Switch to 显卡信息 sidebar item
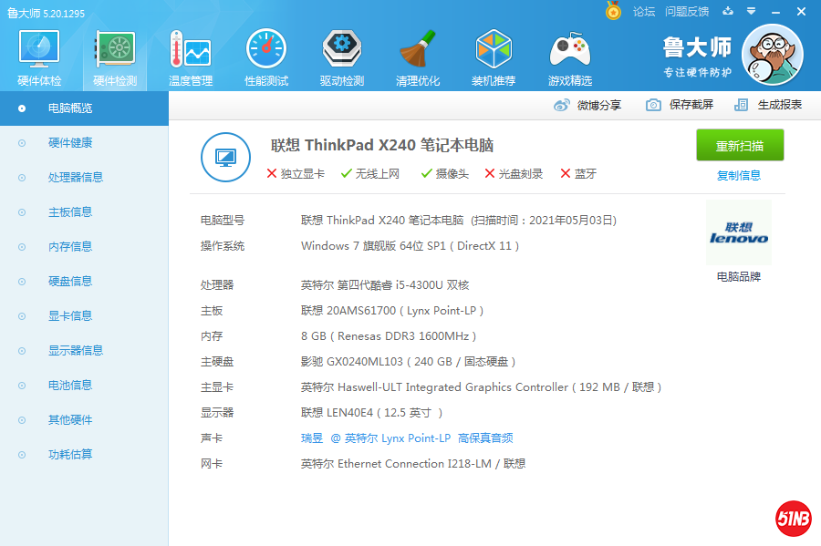821x546 pixels. coord(70,316)
